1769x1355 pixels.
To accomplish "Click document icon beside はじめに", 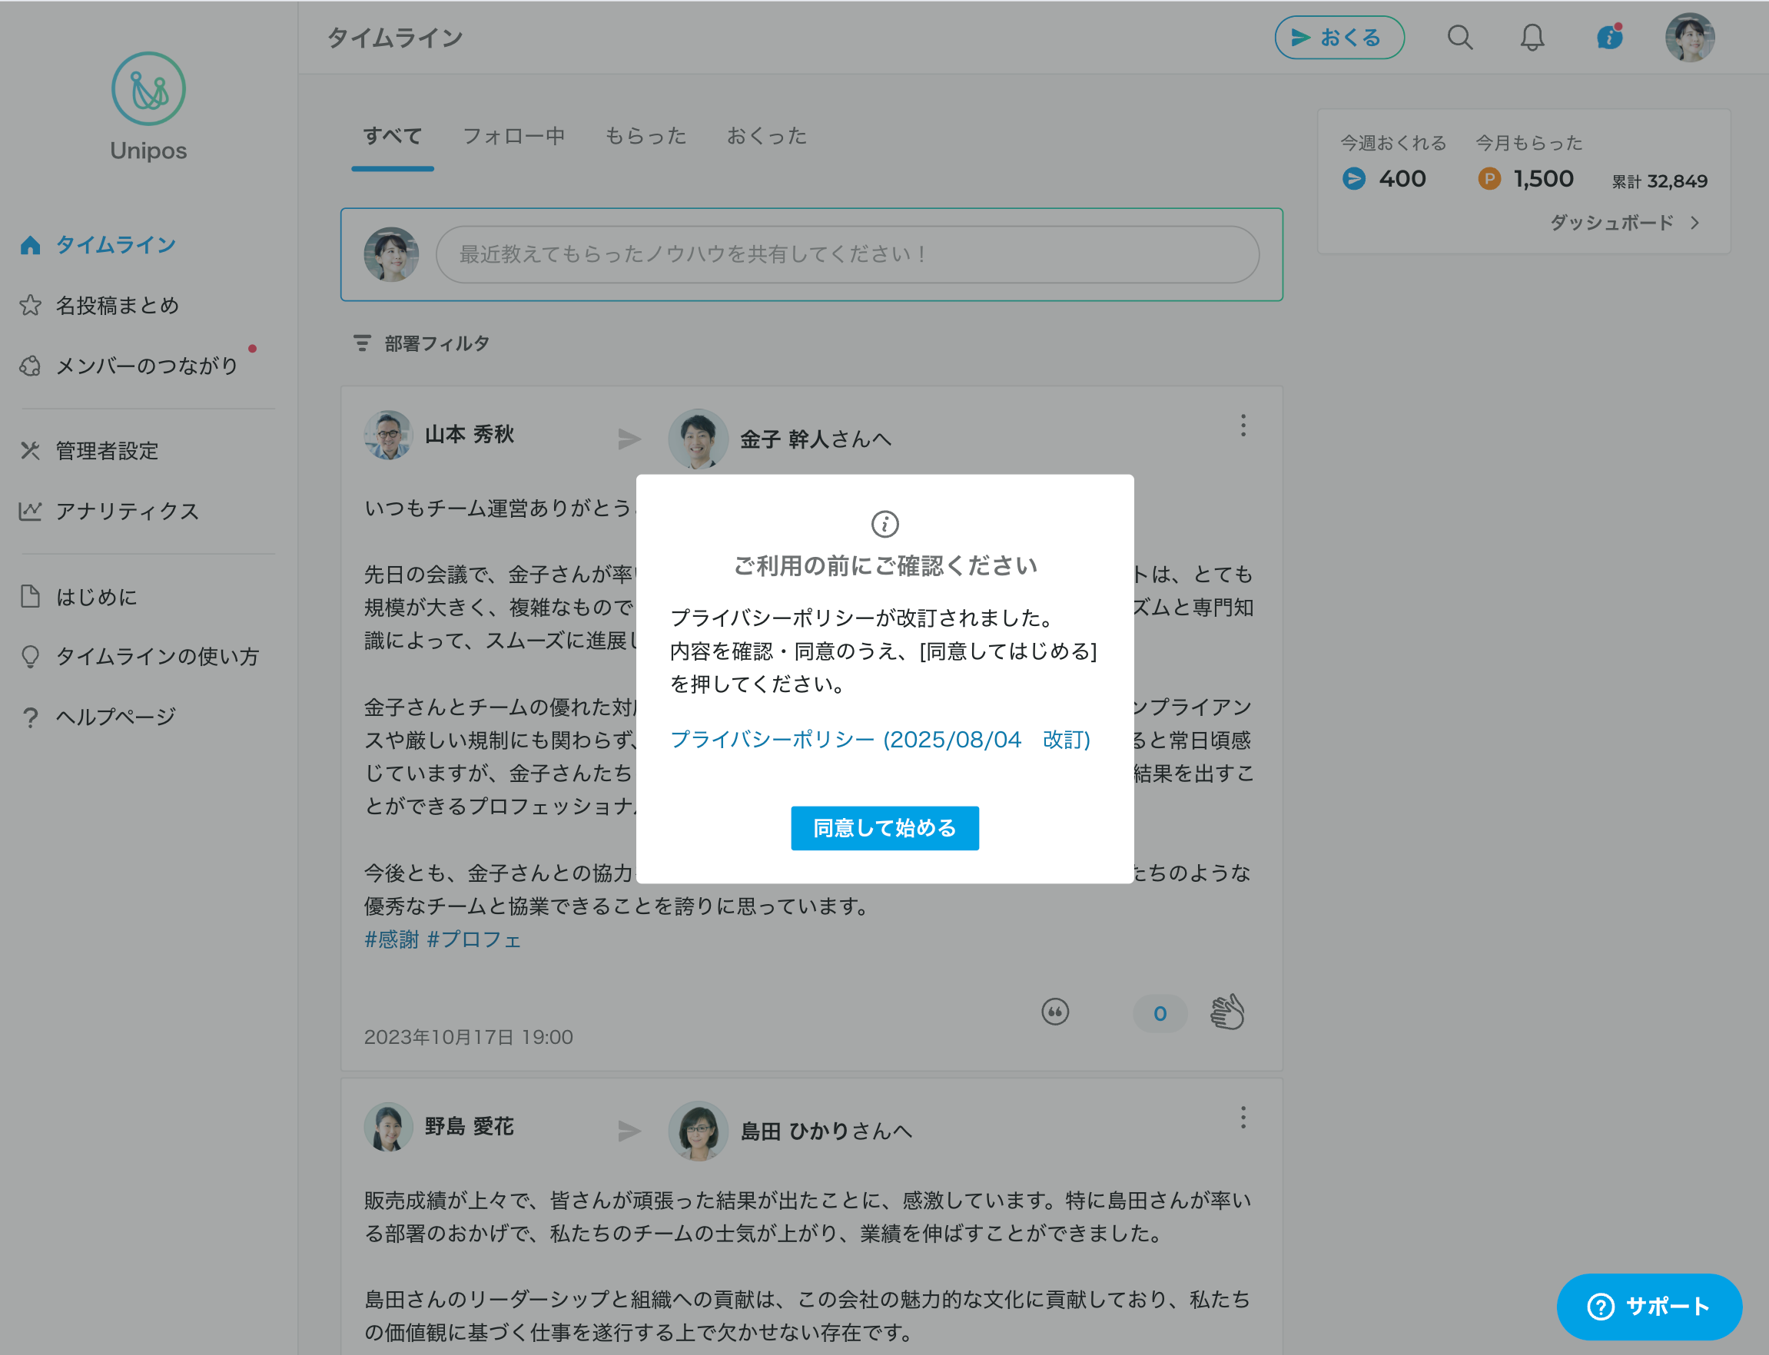I will [31, 596].
